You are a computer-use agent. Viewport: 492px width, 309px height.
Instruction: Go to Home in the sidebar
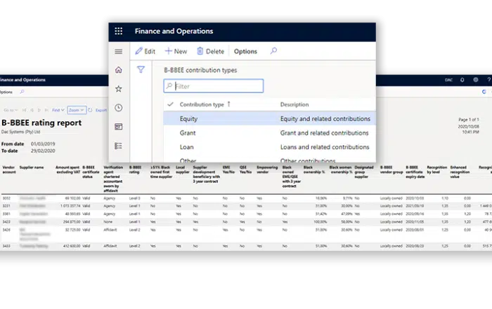118,70
